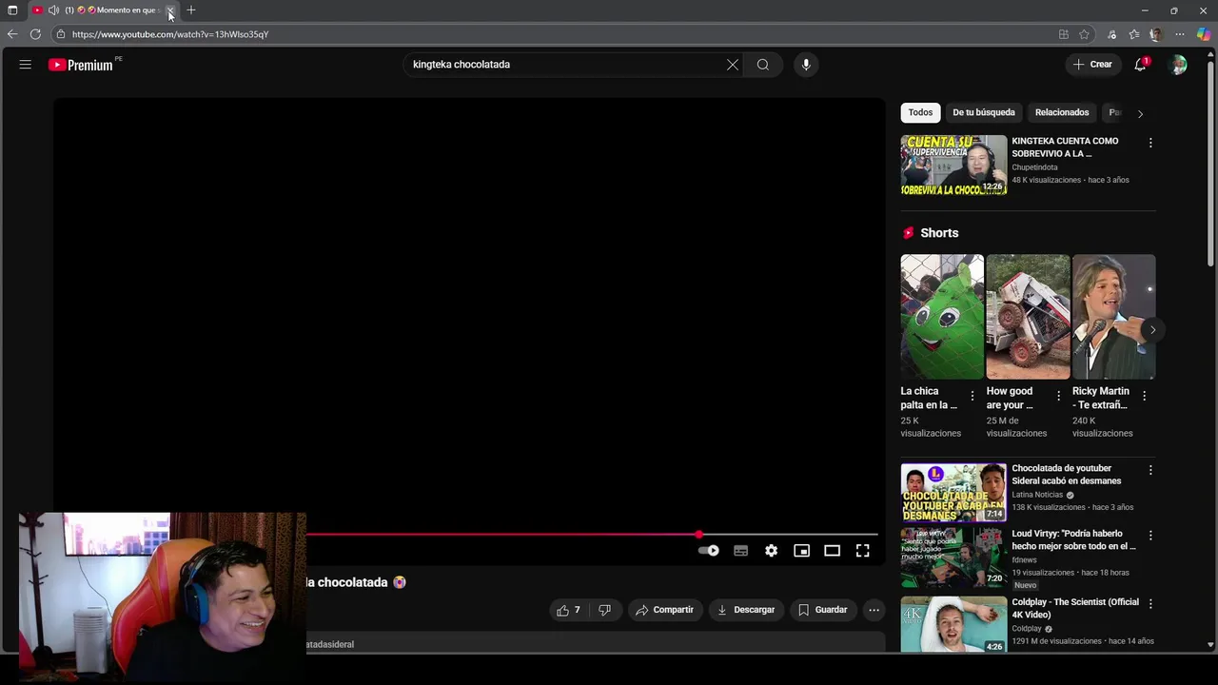The width and height of the screenshot is (1218, 685).
Task: Open options for Loud Virtyy video
Action: [x=1150, y=536]
